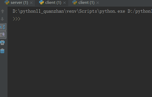Viewport: 152px width, 97px height.
Task: Click the Python icon on server (1) tab
Action: pyautogui.click(x=7, y=2)
